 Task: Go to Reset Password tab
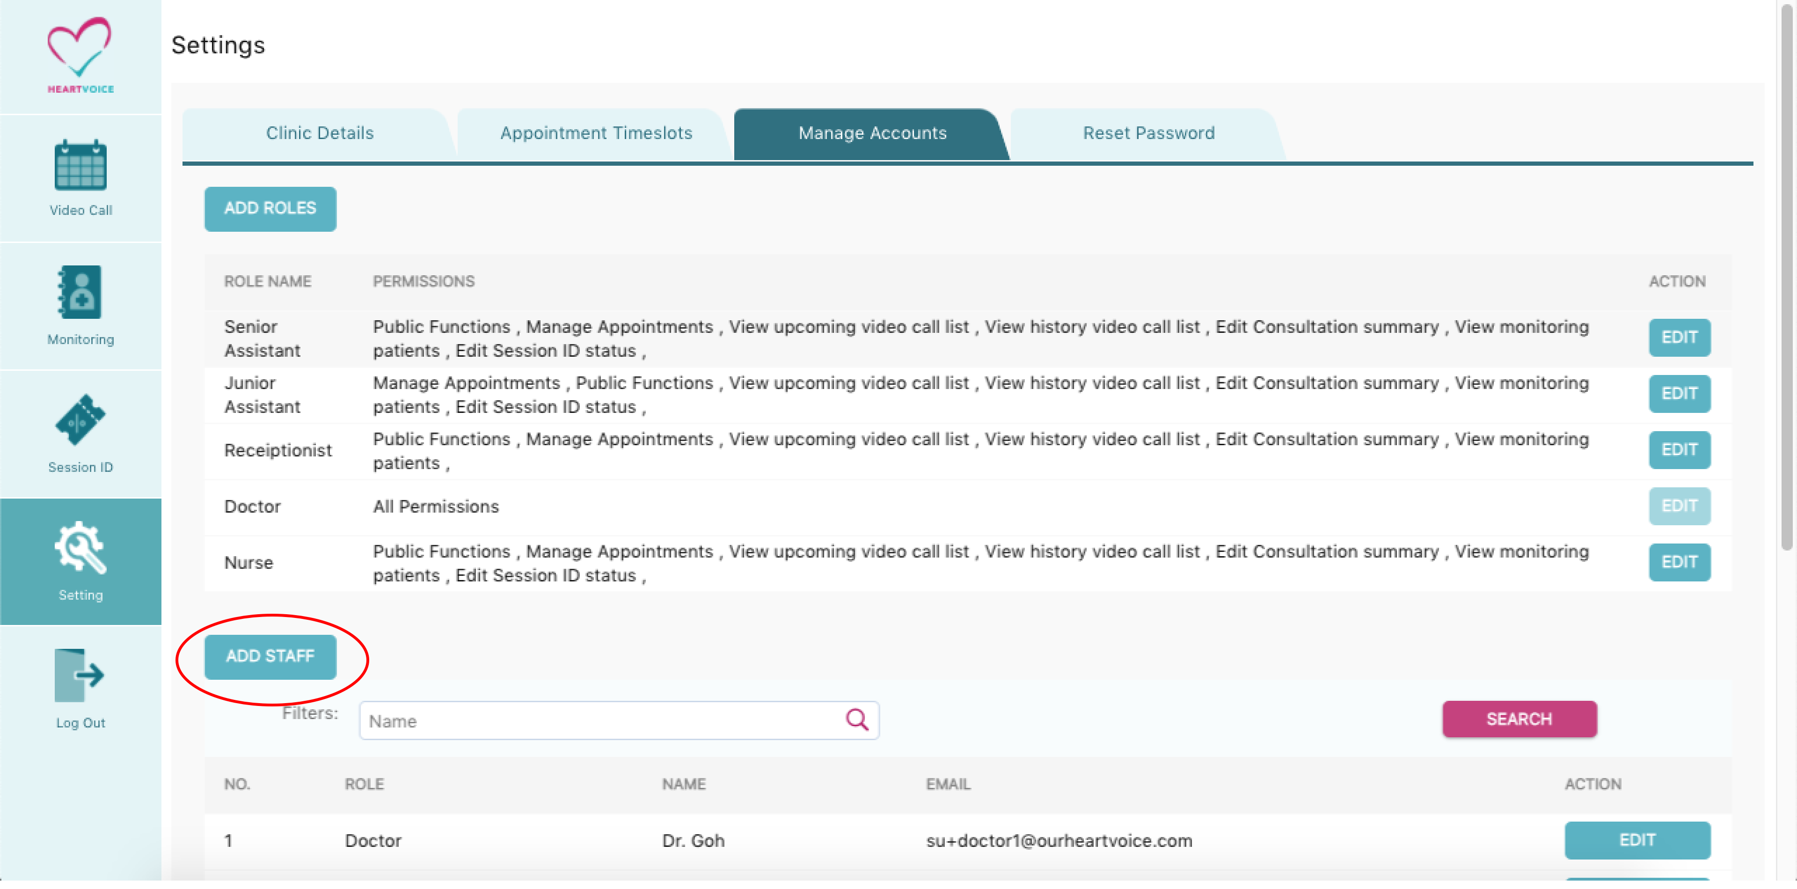(1148, 133)
